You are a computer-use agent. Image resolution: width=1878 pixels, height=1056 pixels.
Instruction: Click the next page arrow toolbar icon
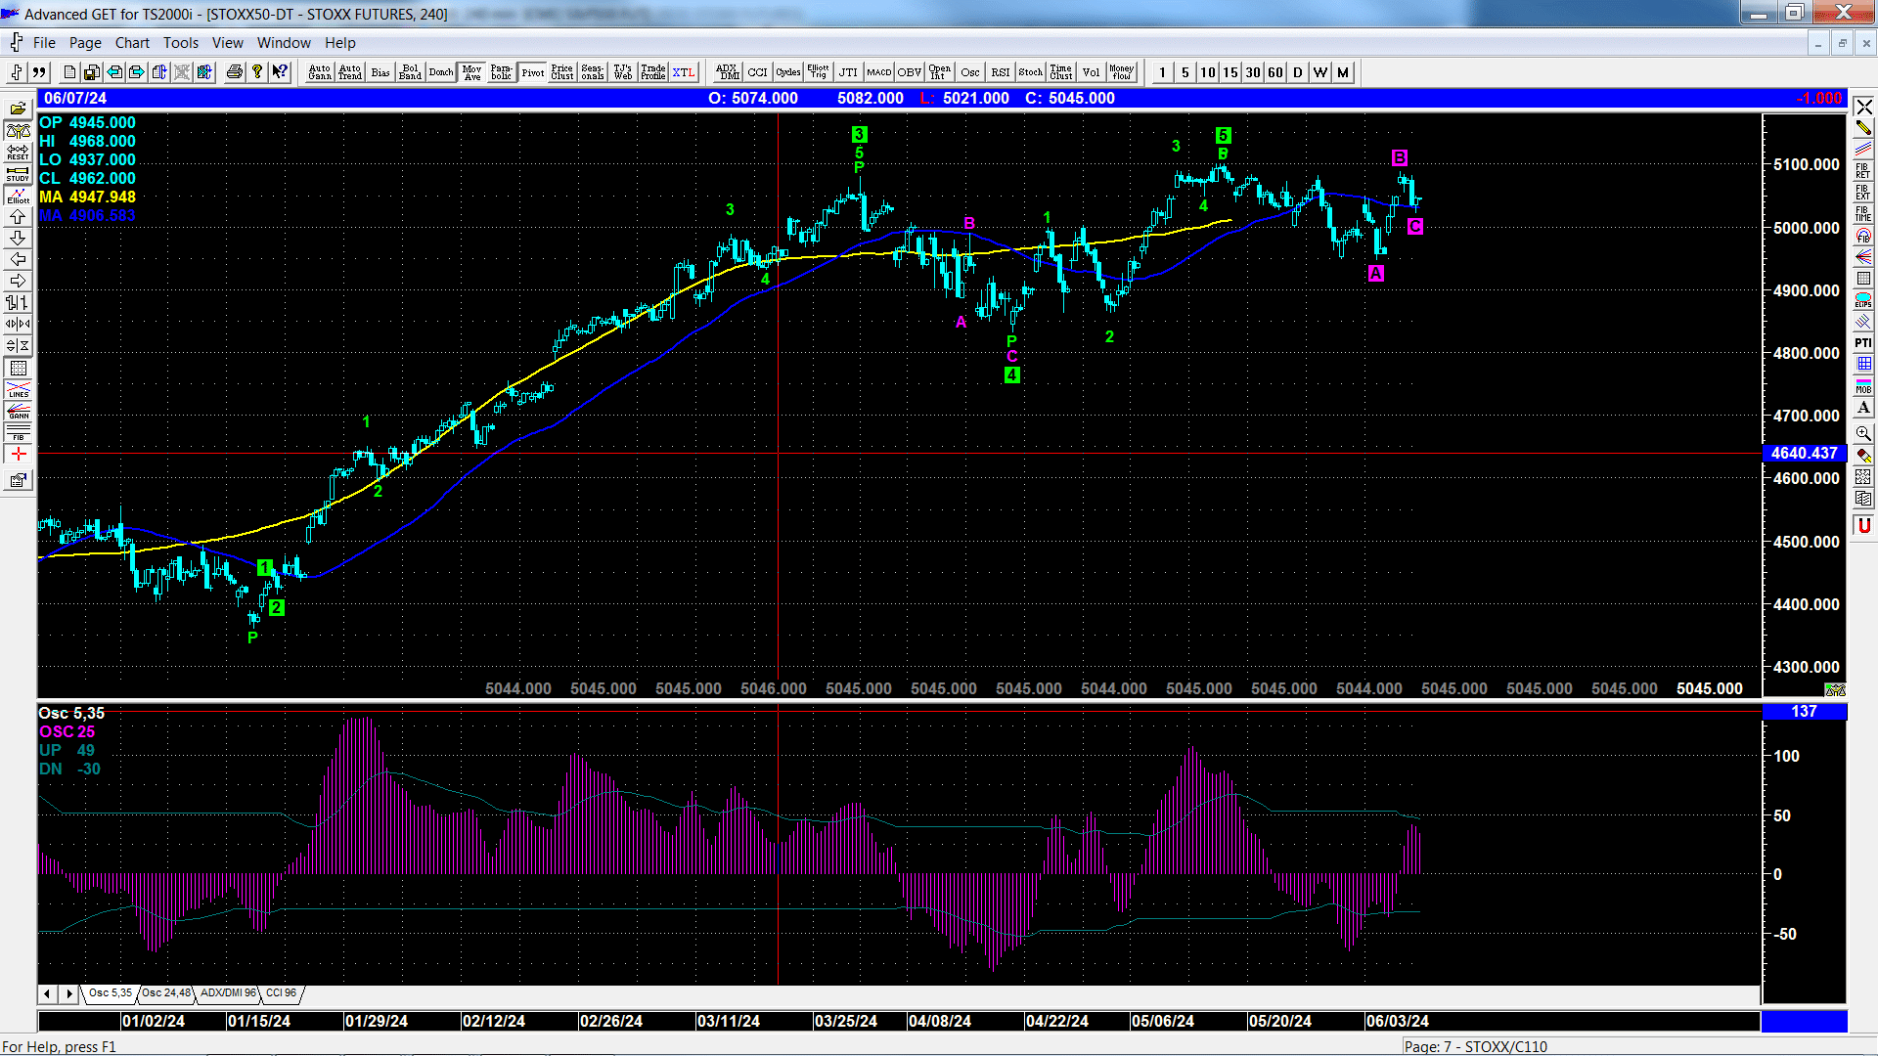(137, 72)
